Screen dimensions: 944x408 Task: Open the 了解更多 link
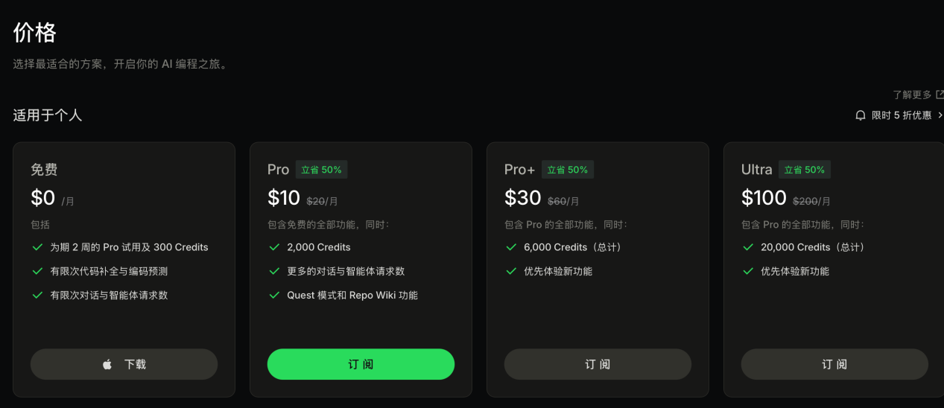[x=912, y=95]
